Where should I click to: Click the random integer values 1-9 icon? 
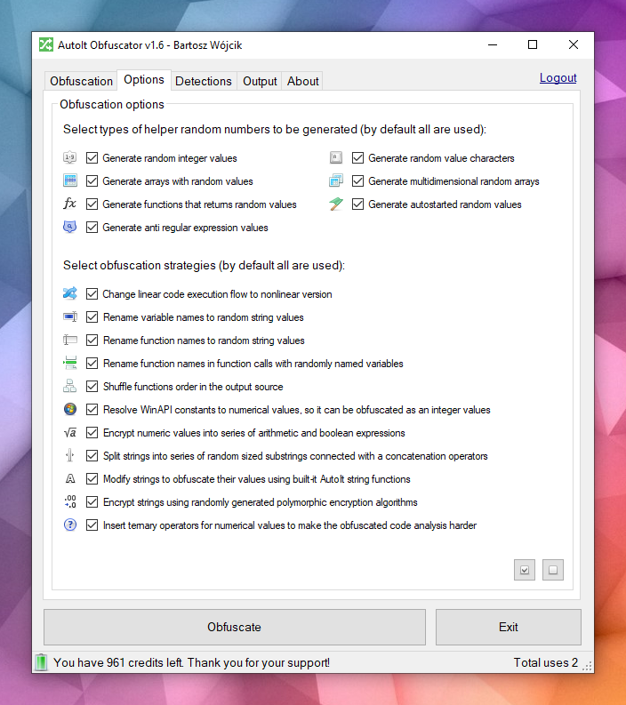point(69,158)
